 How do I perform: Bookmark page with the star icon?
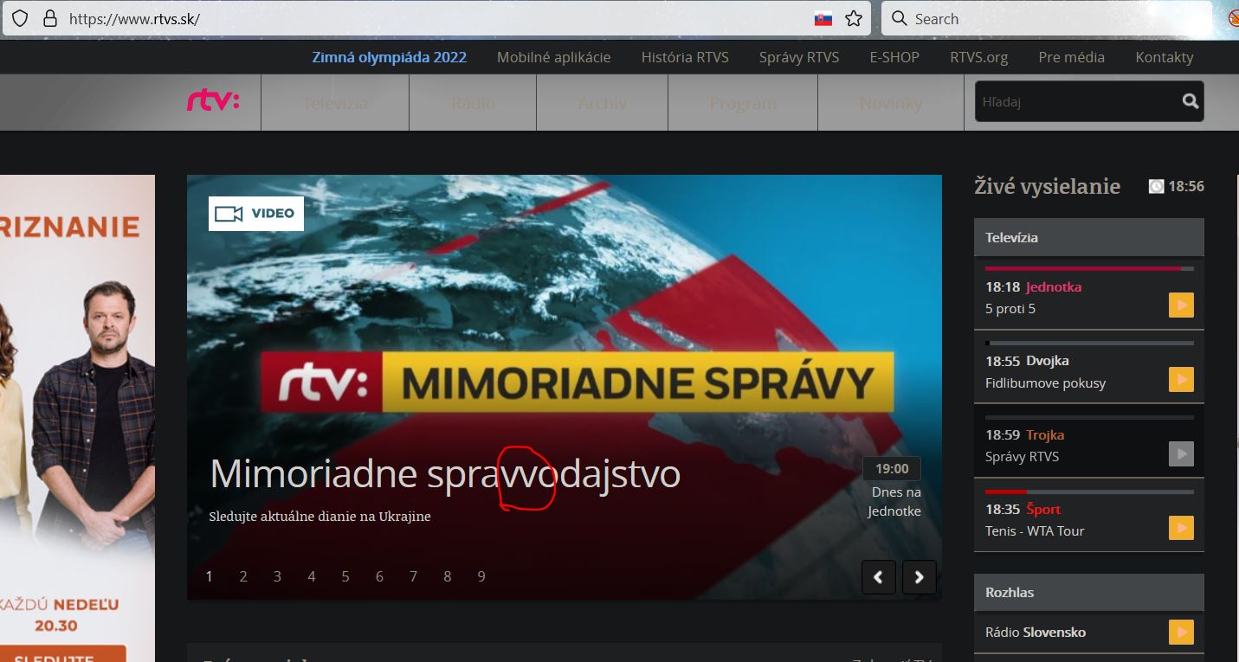854,19
